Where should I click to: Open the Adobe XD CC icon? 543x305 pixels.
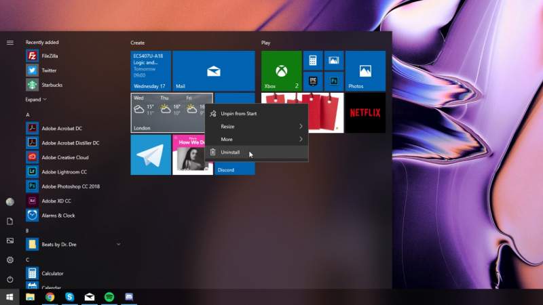click(x=32, y=201)
